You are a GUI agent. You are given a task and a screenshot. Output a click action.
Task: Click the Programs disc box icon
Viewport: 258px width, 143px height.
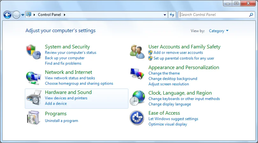click(x=33, y=118)
